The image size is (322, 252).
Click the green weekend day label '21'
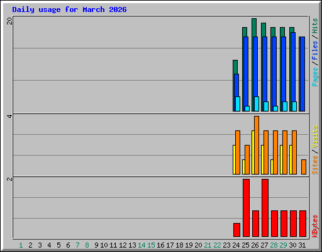(208, 245)
